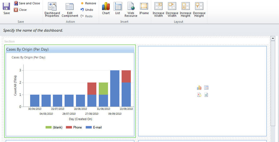Click the Increase Height layout icon
Viewport: 279px width, 142px height.
tap(186, 10)
